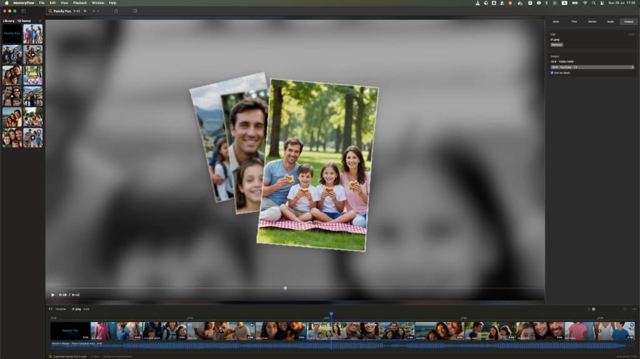This screenshot has width=640, height=359.
Task: Click the Control Center icon in menu bar
Action: tap(602, 3)
